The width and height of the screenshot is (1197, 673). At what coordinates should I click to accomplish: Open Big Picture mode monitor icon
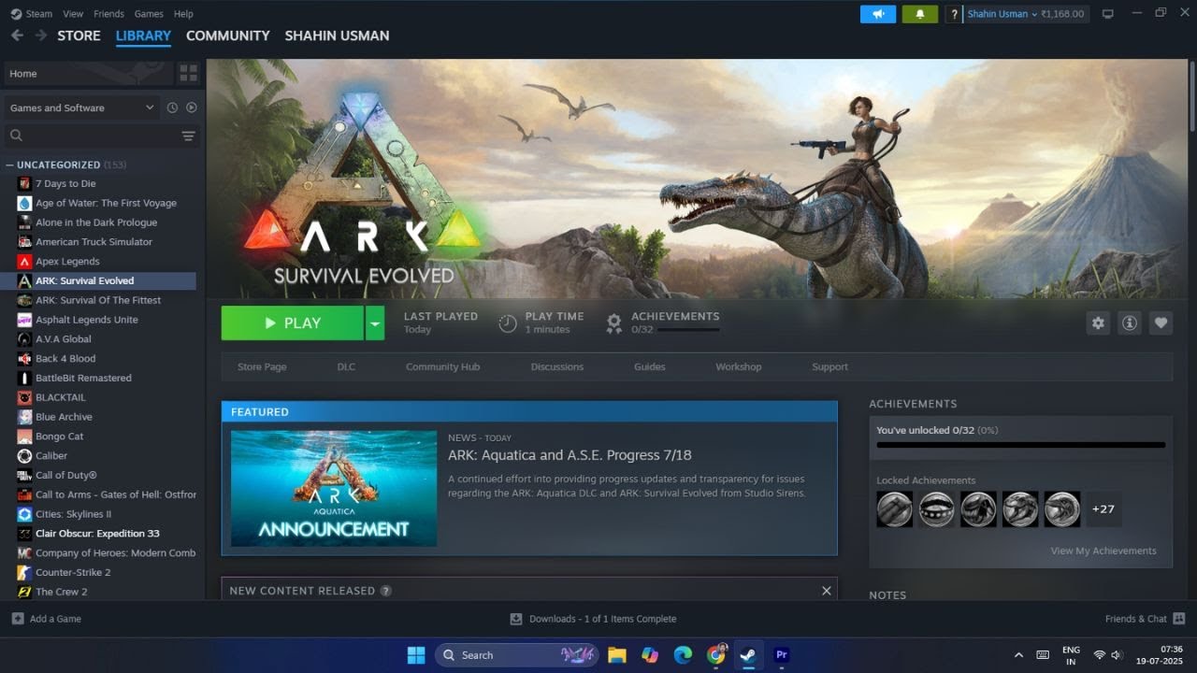coord(1108,14)
